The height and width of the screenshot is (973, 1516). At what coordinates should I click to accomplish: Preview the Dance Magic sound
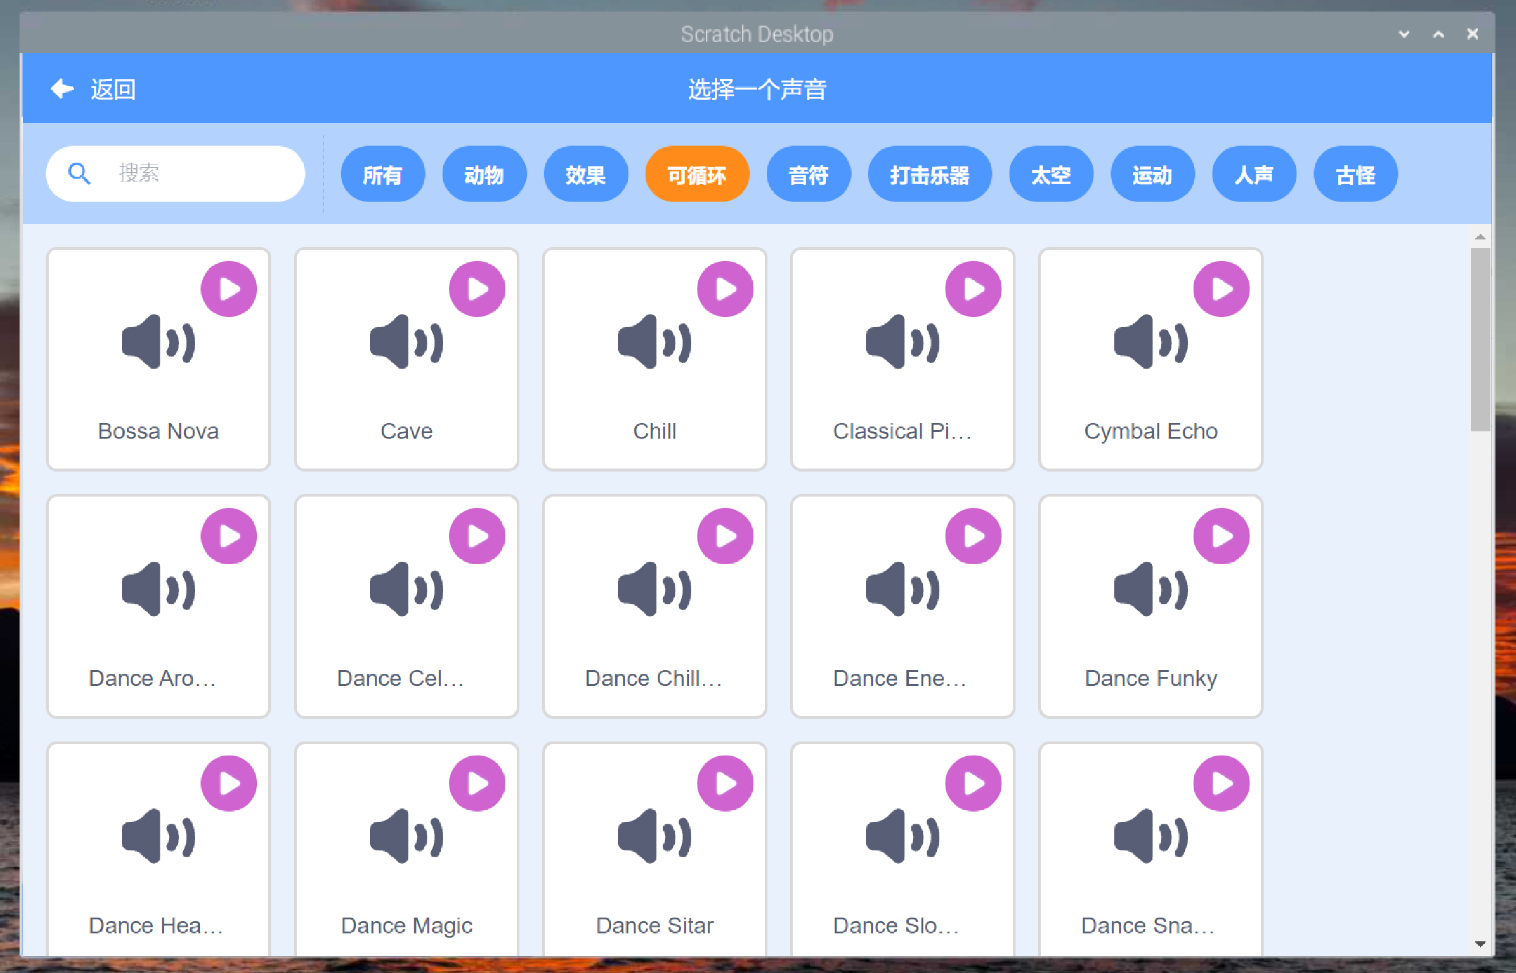coord(477,784)
